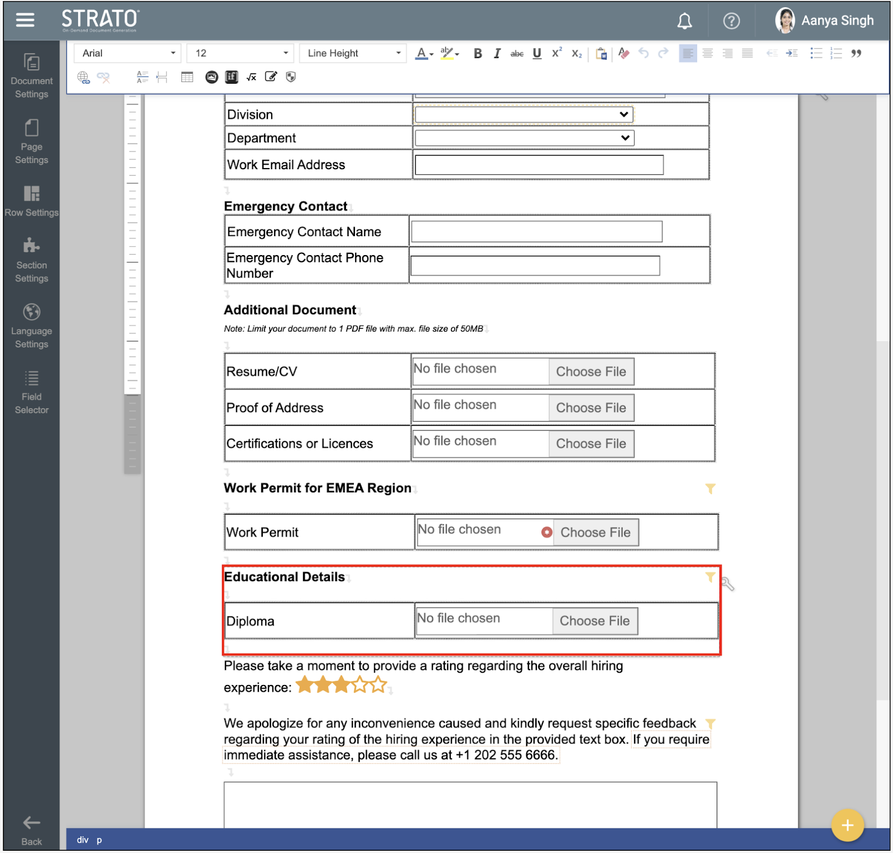Open the notifications bell
Screen dimensions: 893x853
(684, 21)
